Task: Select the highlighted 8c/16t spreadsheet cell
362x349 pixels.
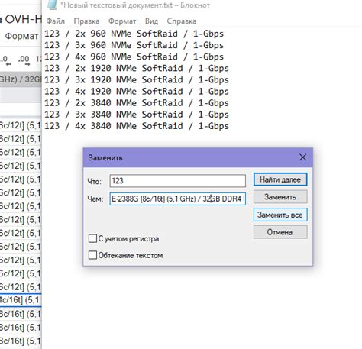Action: point(21,300)
